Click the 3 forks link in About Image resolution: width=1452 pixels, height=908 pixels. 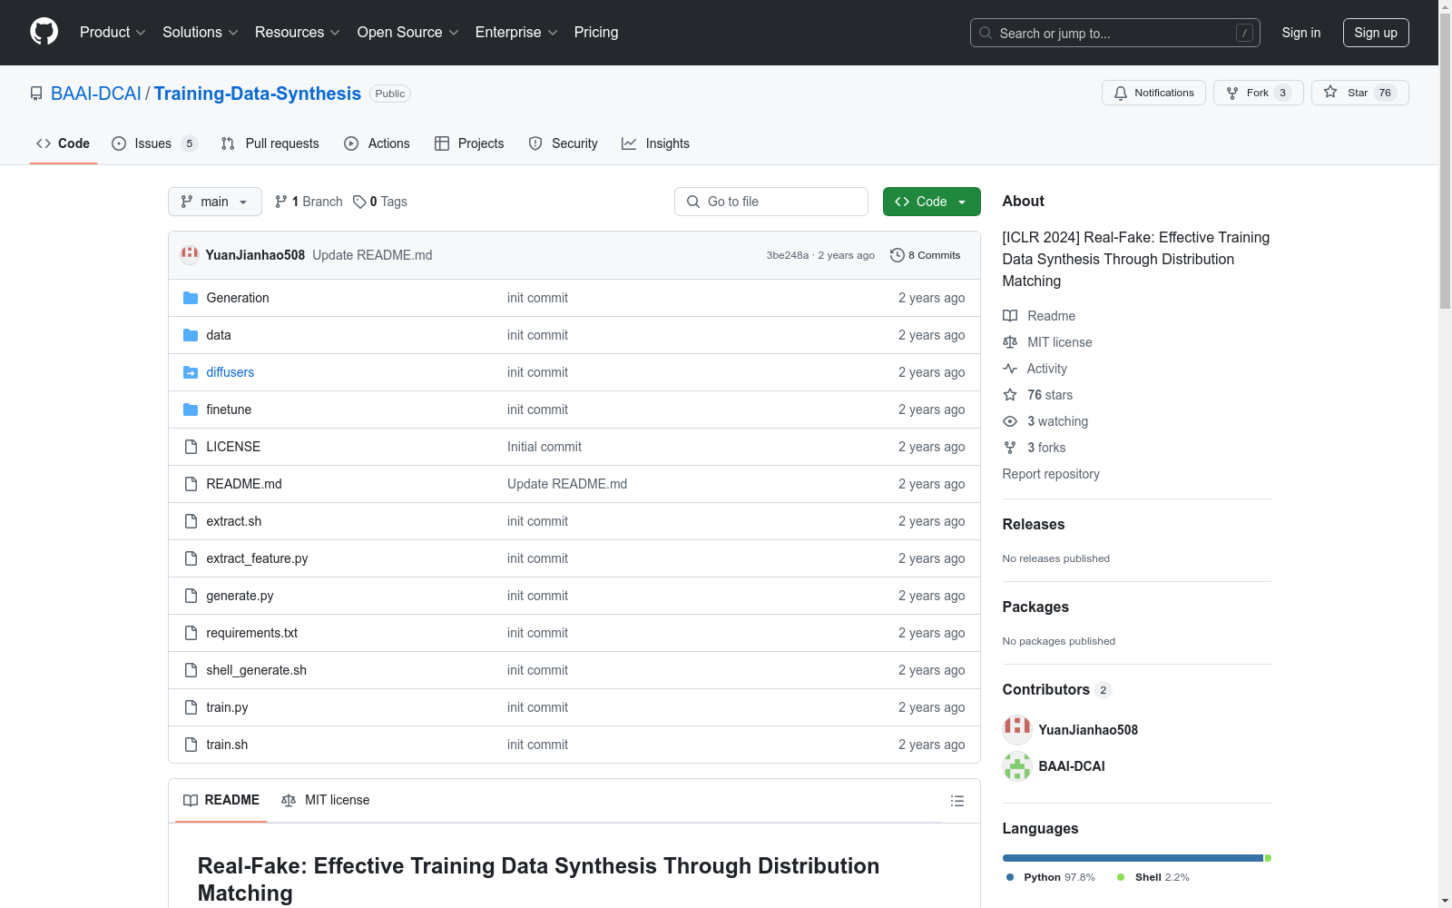1046,448
